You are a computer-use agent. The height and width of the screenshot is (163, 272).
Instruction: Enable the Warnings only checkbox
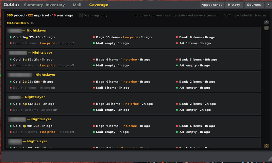tap(81, 15)
